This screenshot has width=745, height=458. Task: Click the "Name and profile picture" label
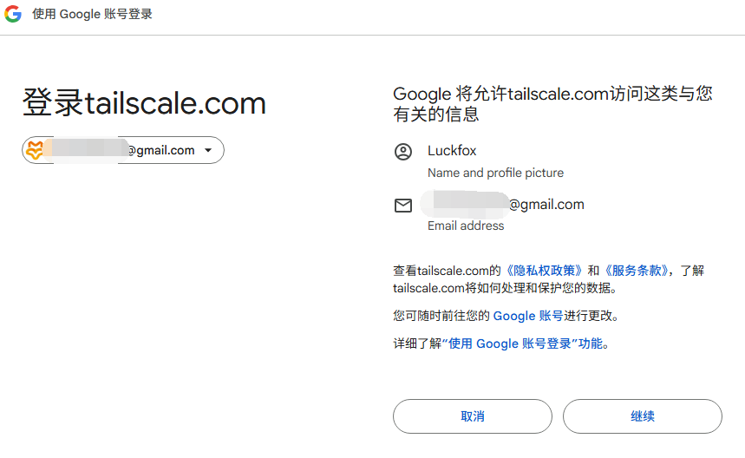[x=495, y=173]
